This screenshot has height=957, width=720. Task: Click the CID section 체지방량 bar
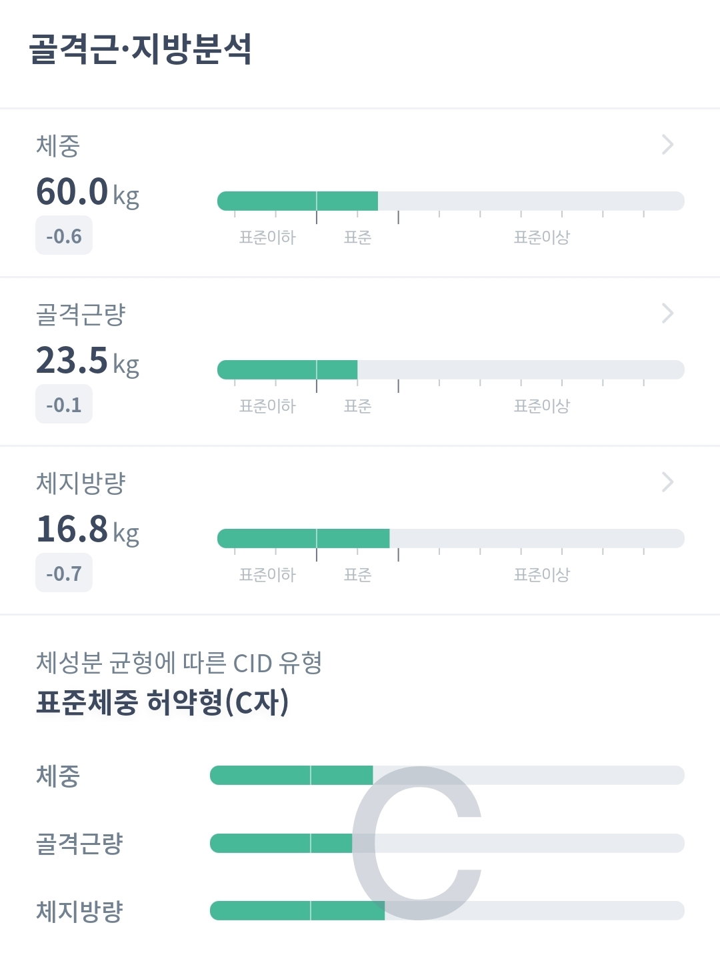coord(447,911)
